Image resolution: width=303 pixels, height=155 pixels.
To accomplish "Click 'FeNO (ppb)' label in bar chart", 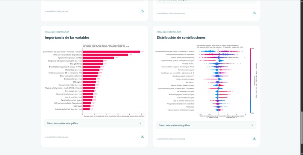I will [x=78, y=106].
